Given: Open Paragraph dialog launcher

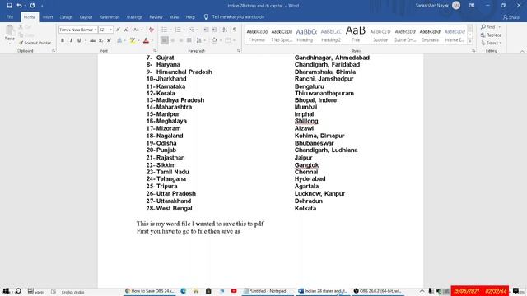Looking at the screenshot, I should (239, 51).
